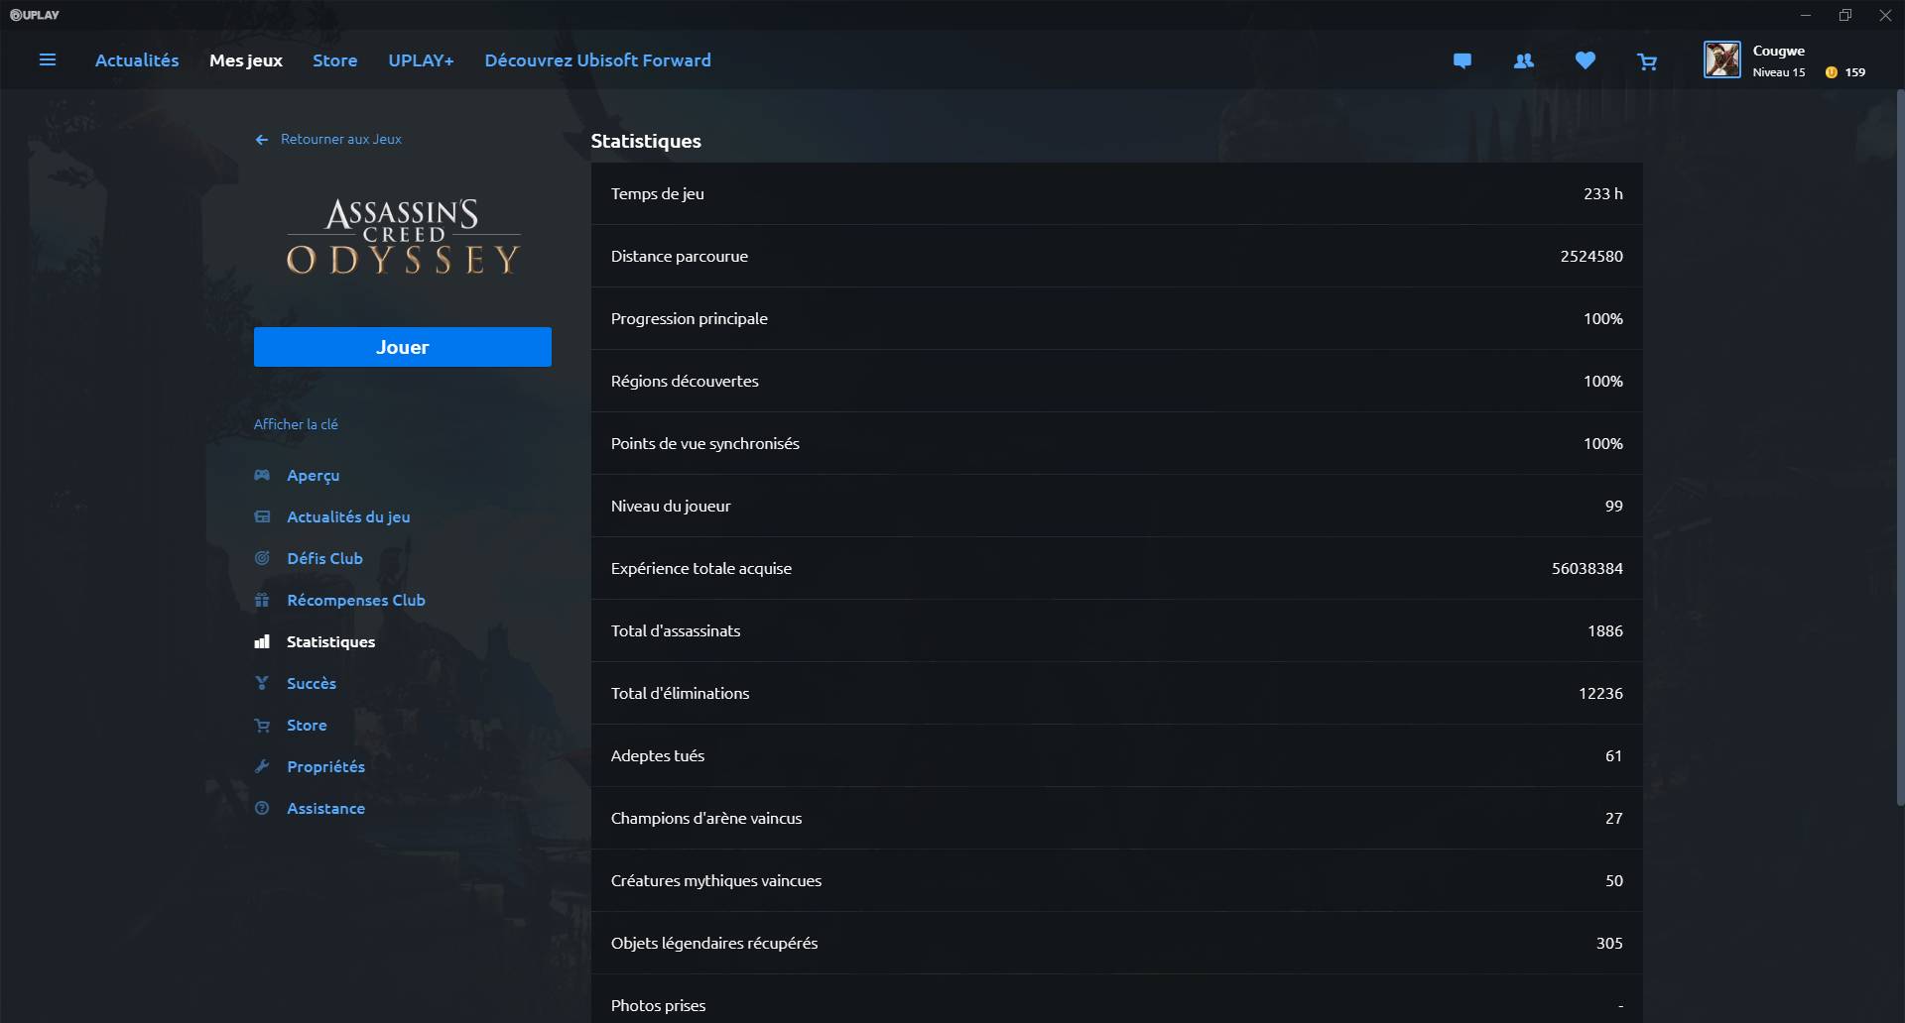Click the Récompenses Club gift icon
This screenshot has width=1905, height=1023.
pyautogui.click(x=262, y=600)
